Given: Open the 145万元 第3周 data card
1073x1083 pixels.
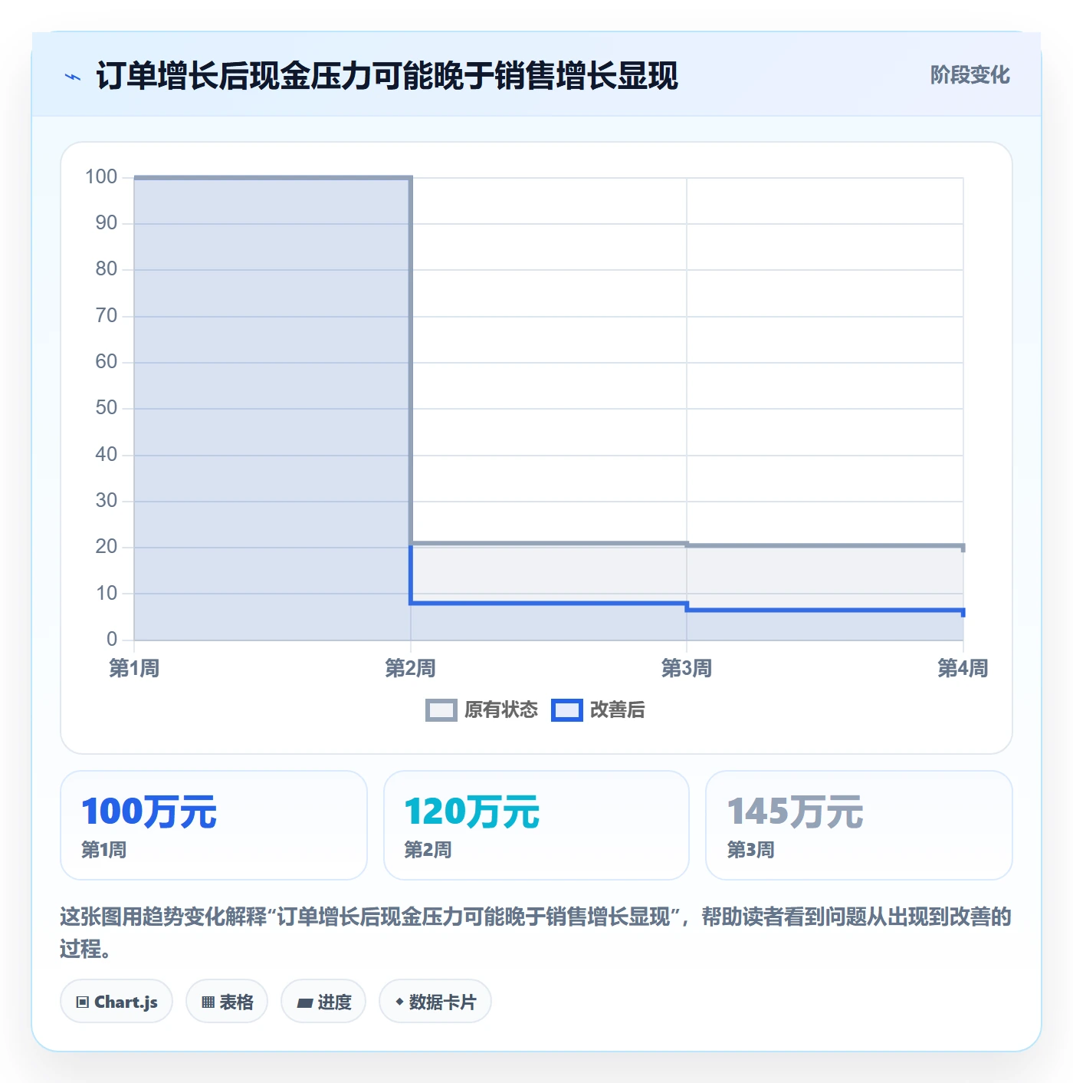Looking at the screenshot, I should pos(859,825).
